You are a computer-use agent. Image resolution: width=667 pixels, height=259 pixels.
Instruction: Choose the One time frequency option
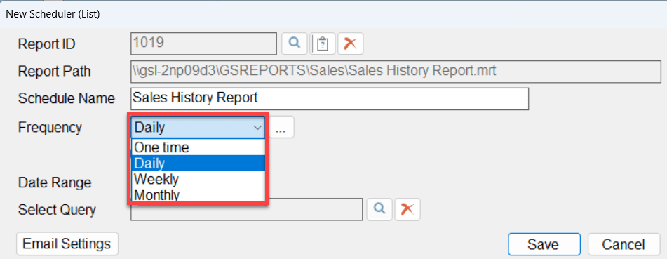tap(198, 147)
